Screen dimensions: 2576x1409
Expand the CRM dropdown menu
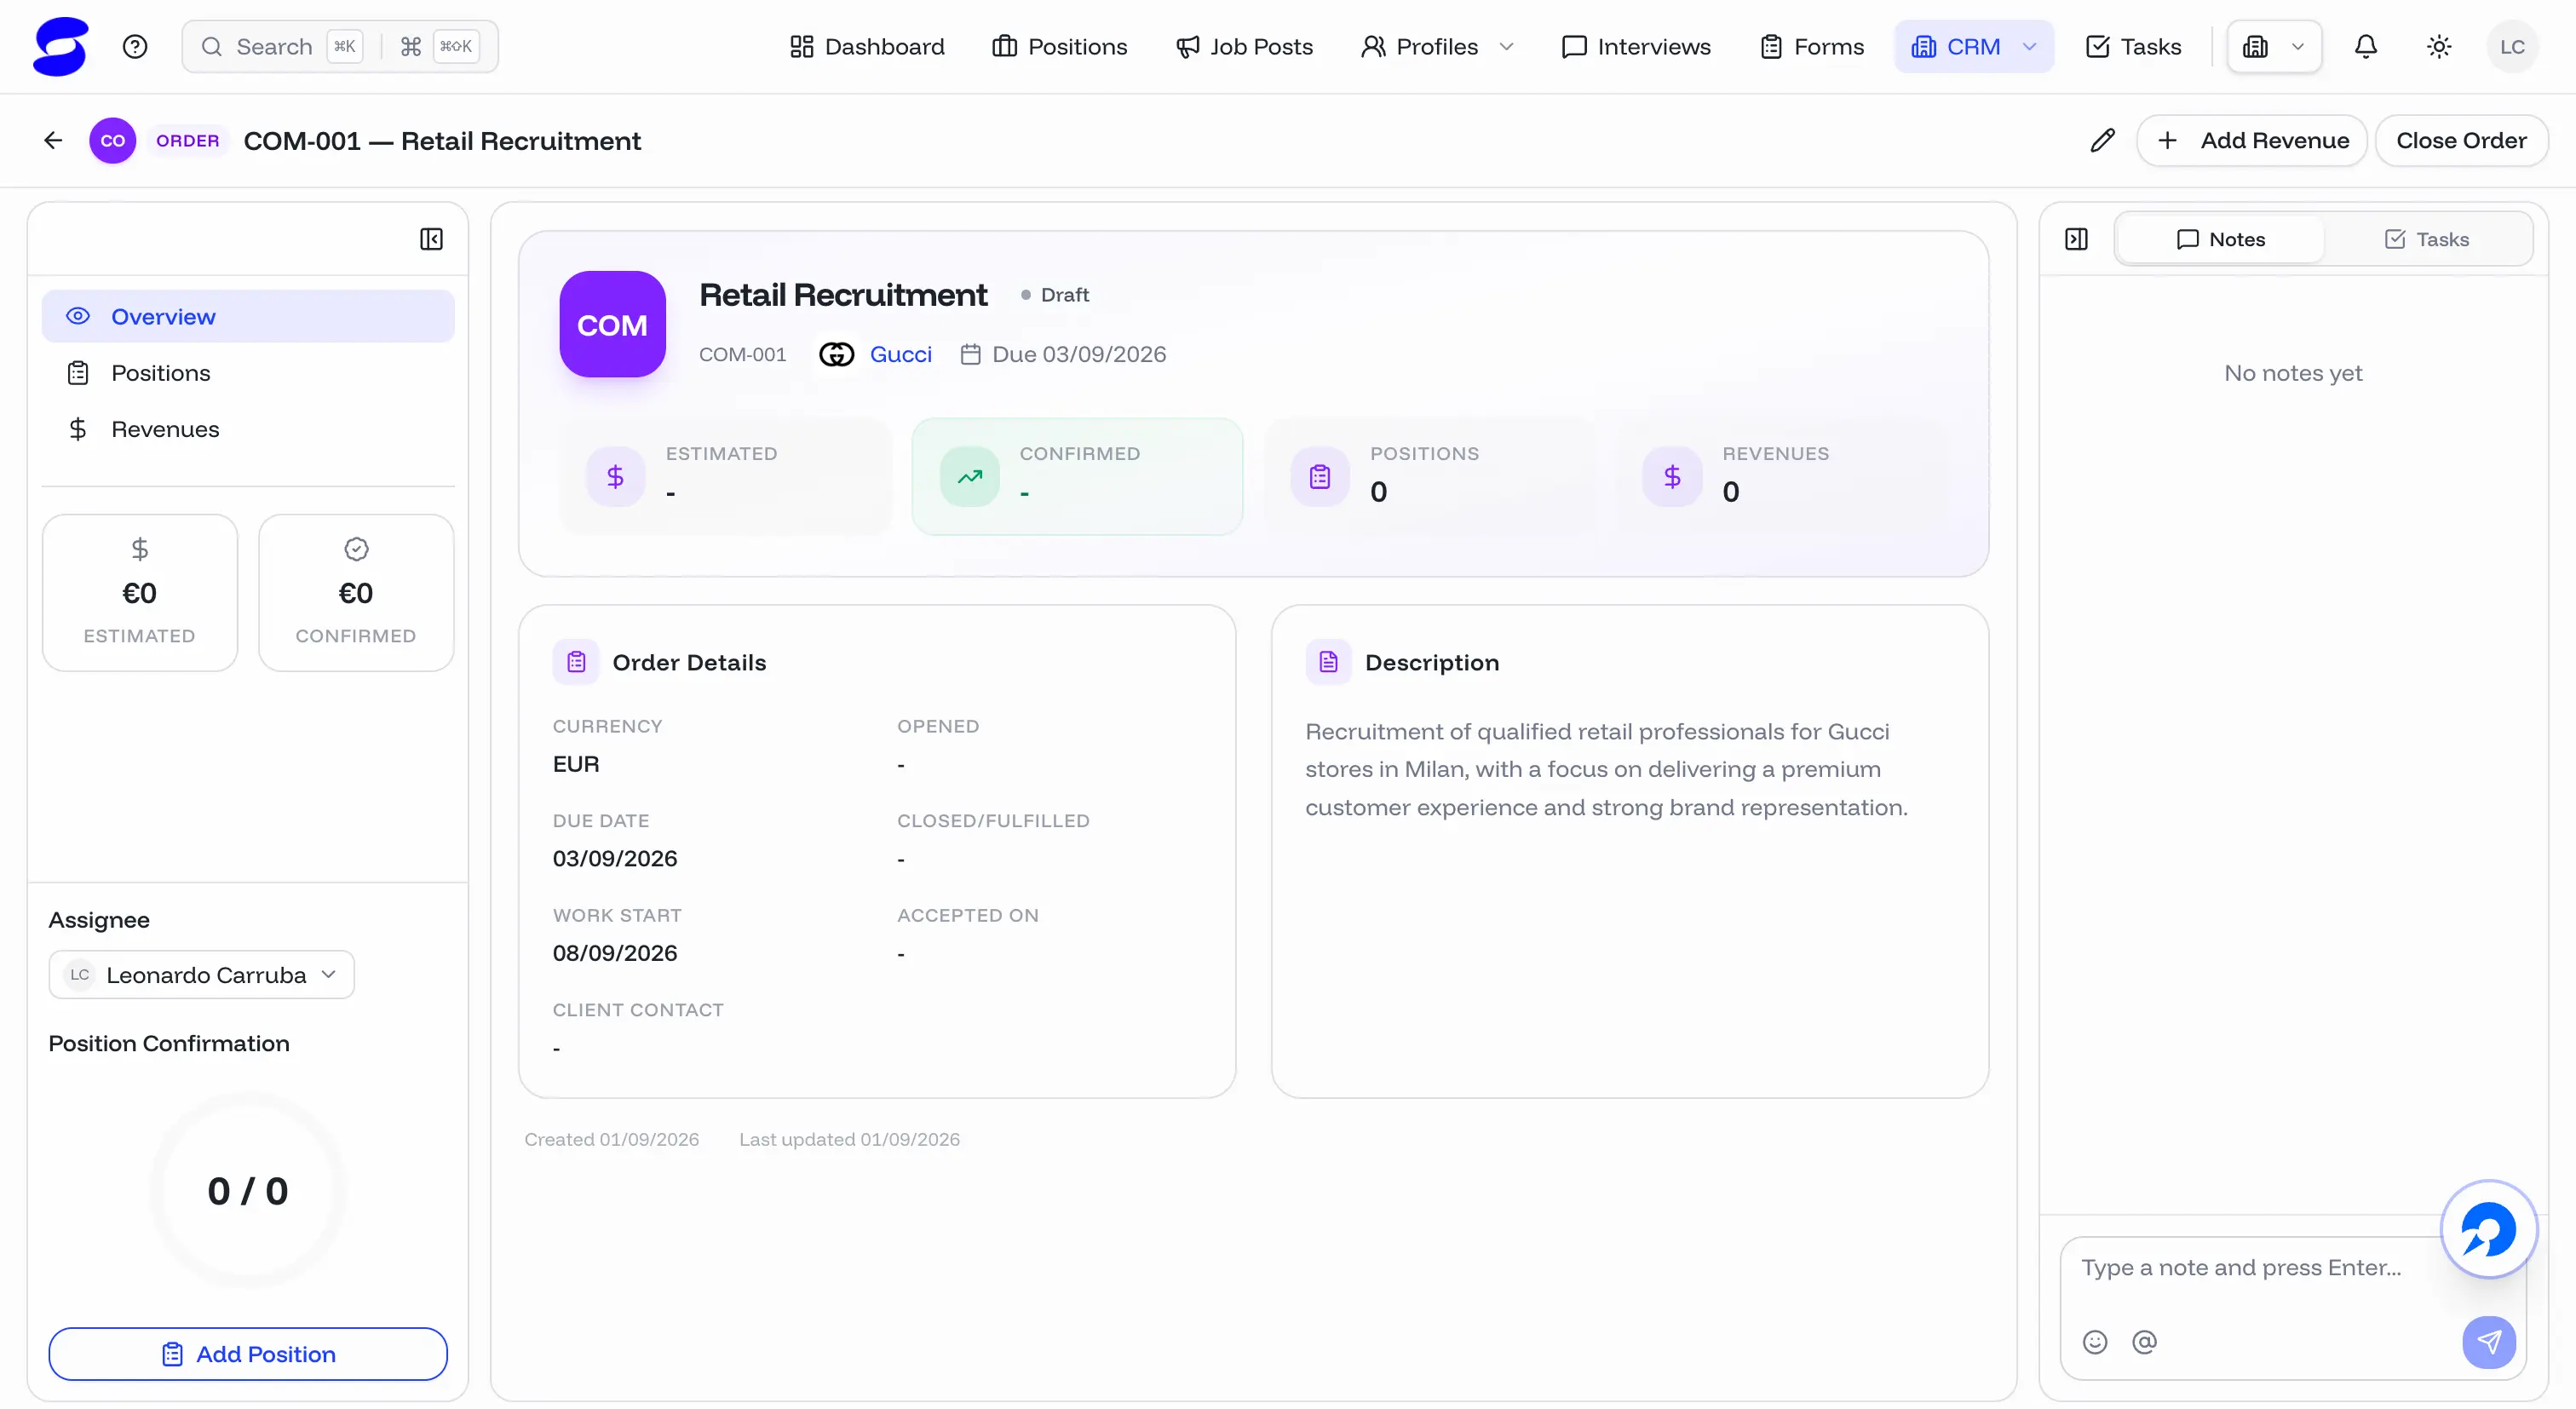pos(1973,46)
